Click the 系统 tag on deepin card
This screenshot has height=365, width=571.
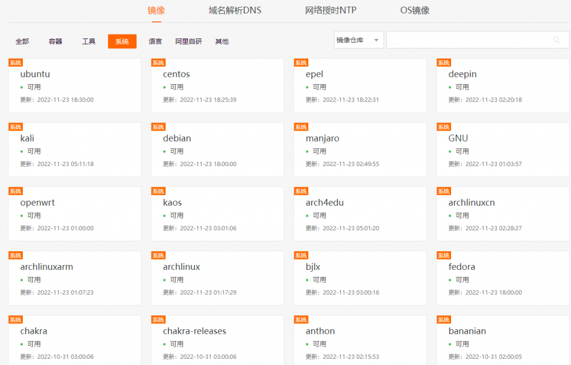(x=444, y=62)
